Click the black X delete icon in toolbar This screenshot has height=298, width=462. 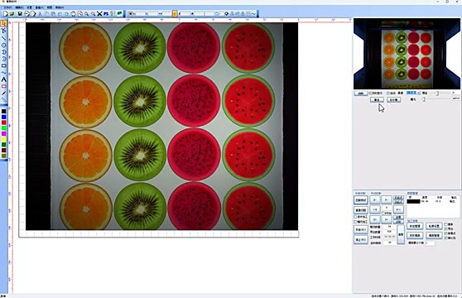pyautogui.click(x=99, y=14)
